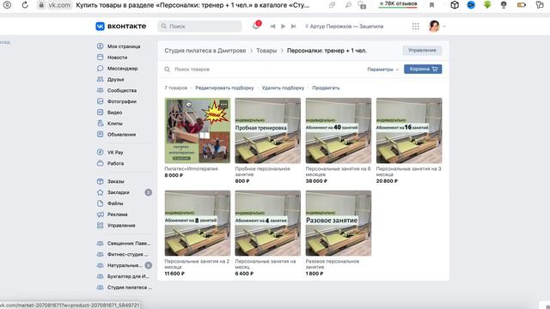Click the vk.com address bar domain
This screenshot has height=309, width=550.
pos(59,5)
